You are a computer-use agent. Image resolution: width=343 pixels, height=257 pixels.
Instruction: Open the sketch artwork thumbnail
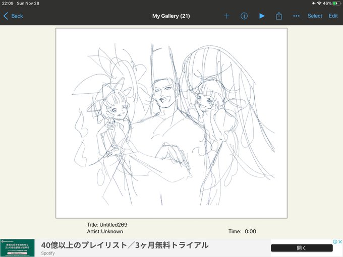[x=171, y=123]
